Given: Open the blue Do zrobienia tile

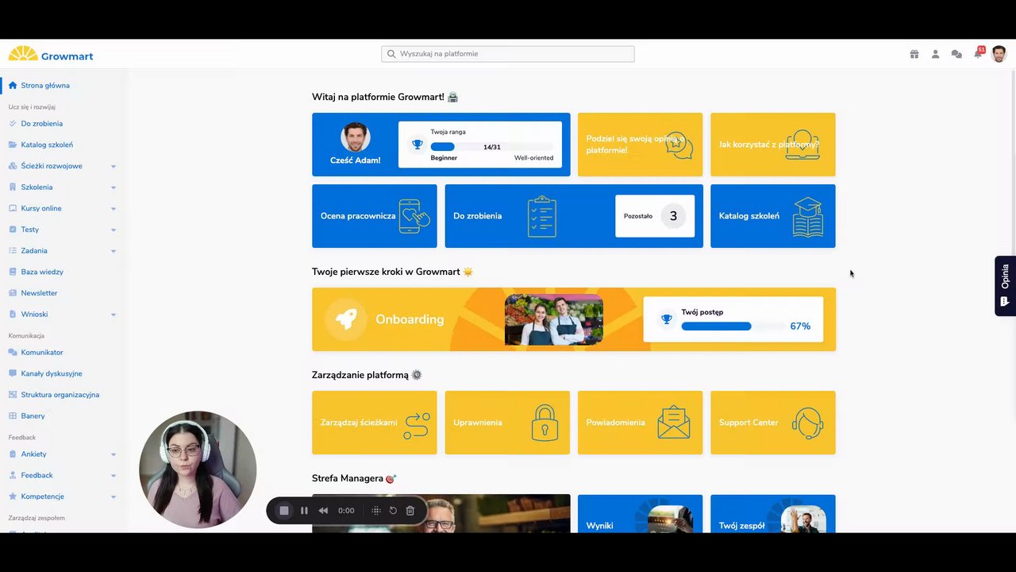Looking at the screenshot, I should (574, 216).
